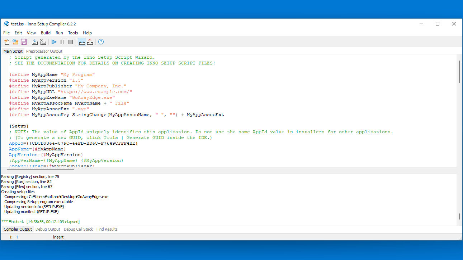Click the "Compressing: C:\Users" GoAwayEdge.exe output line

56,197
